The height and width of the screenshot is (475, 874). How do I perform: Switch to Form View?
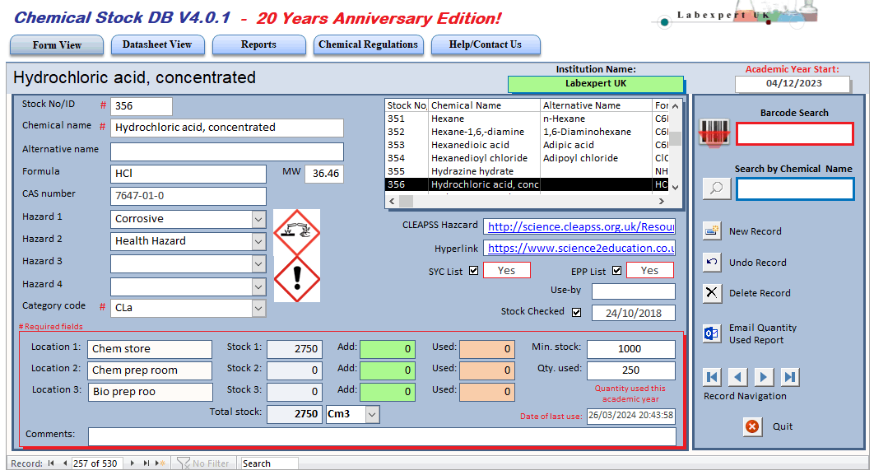(57, 45)
